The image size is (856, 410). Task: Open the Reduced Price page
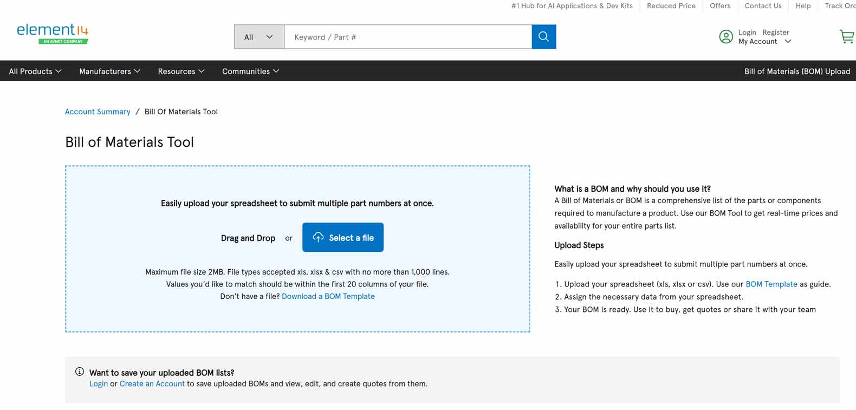[x=671, y=6]
